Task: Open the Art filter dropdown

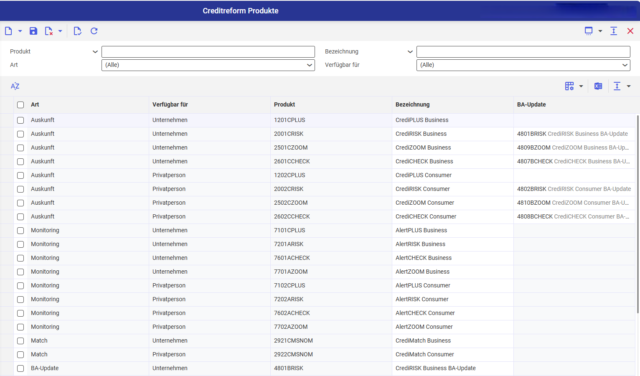Action: tap(208, 65)
